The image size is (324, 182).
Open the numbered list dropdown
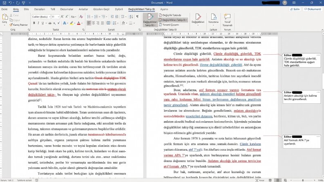coord(99,17)
